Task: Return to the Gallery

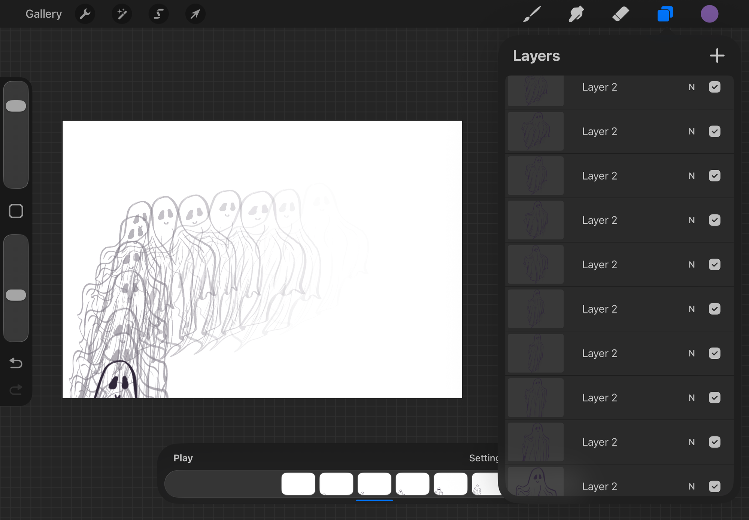Action: coord(43,14)
